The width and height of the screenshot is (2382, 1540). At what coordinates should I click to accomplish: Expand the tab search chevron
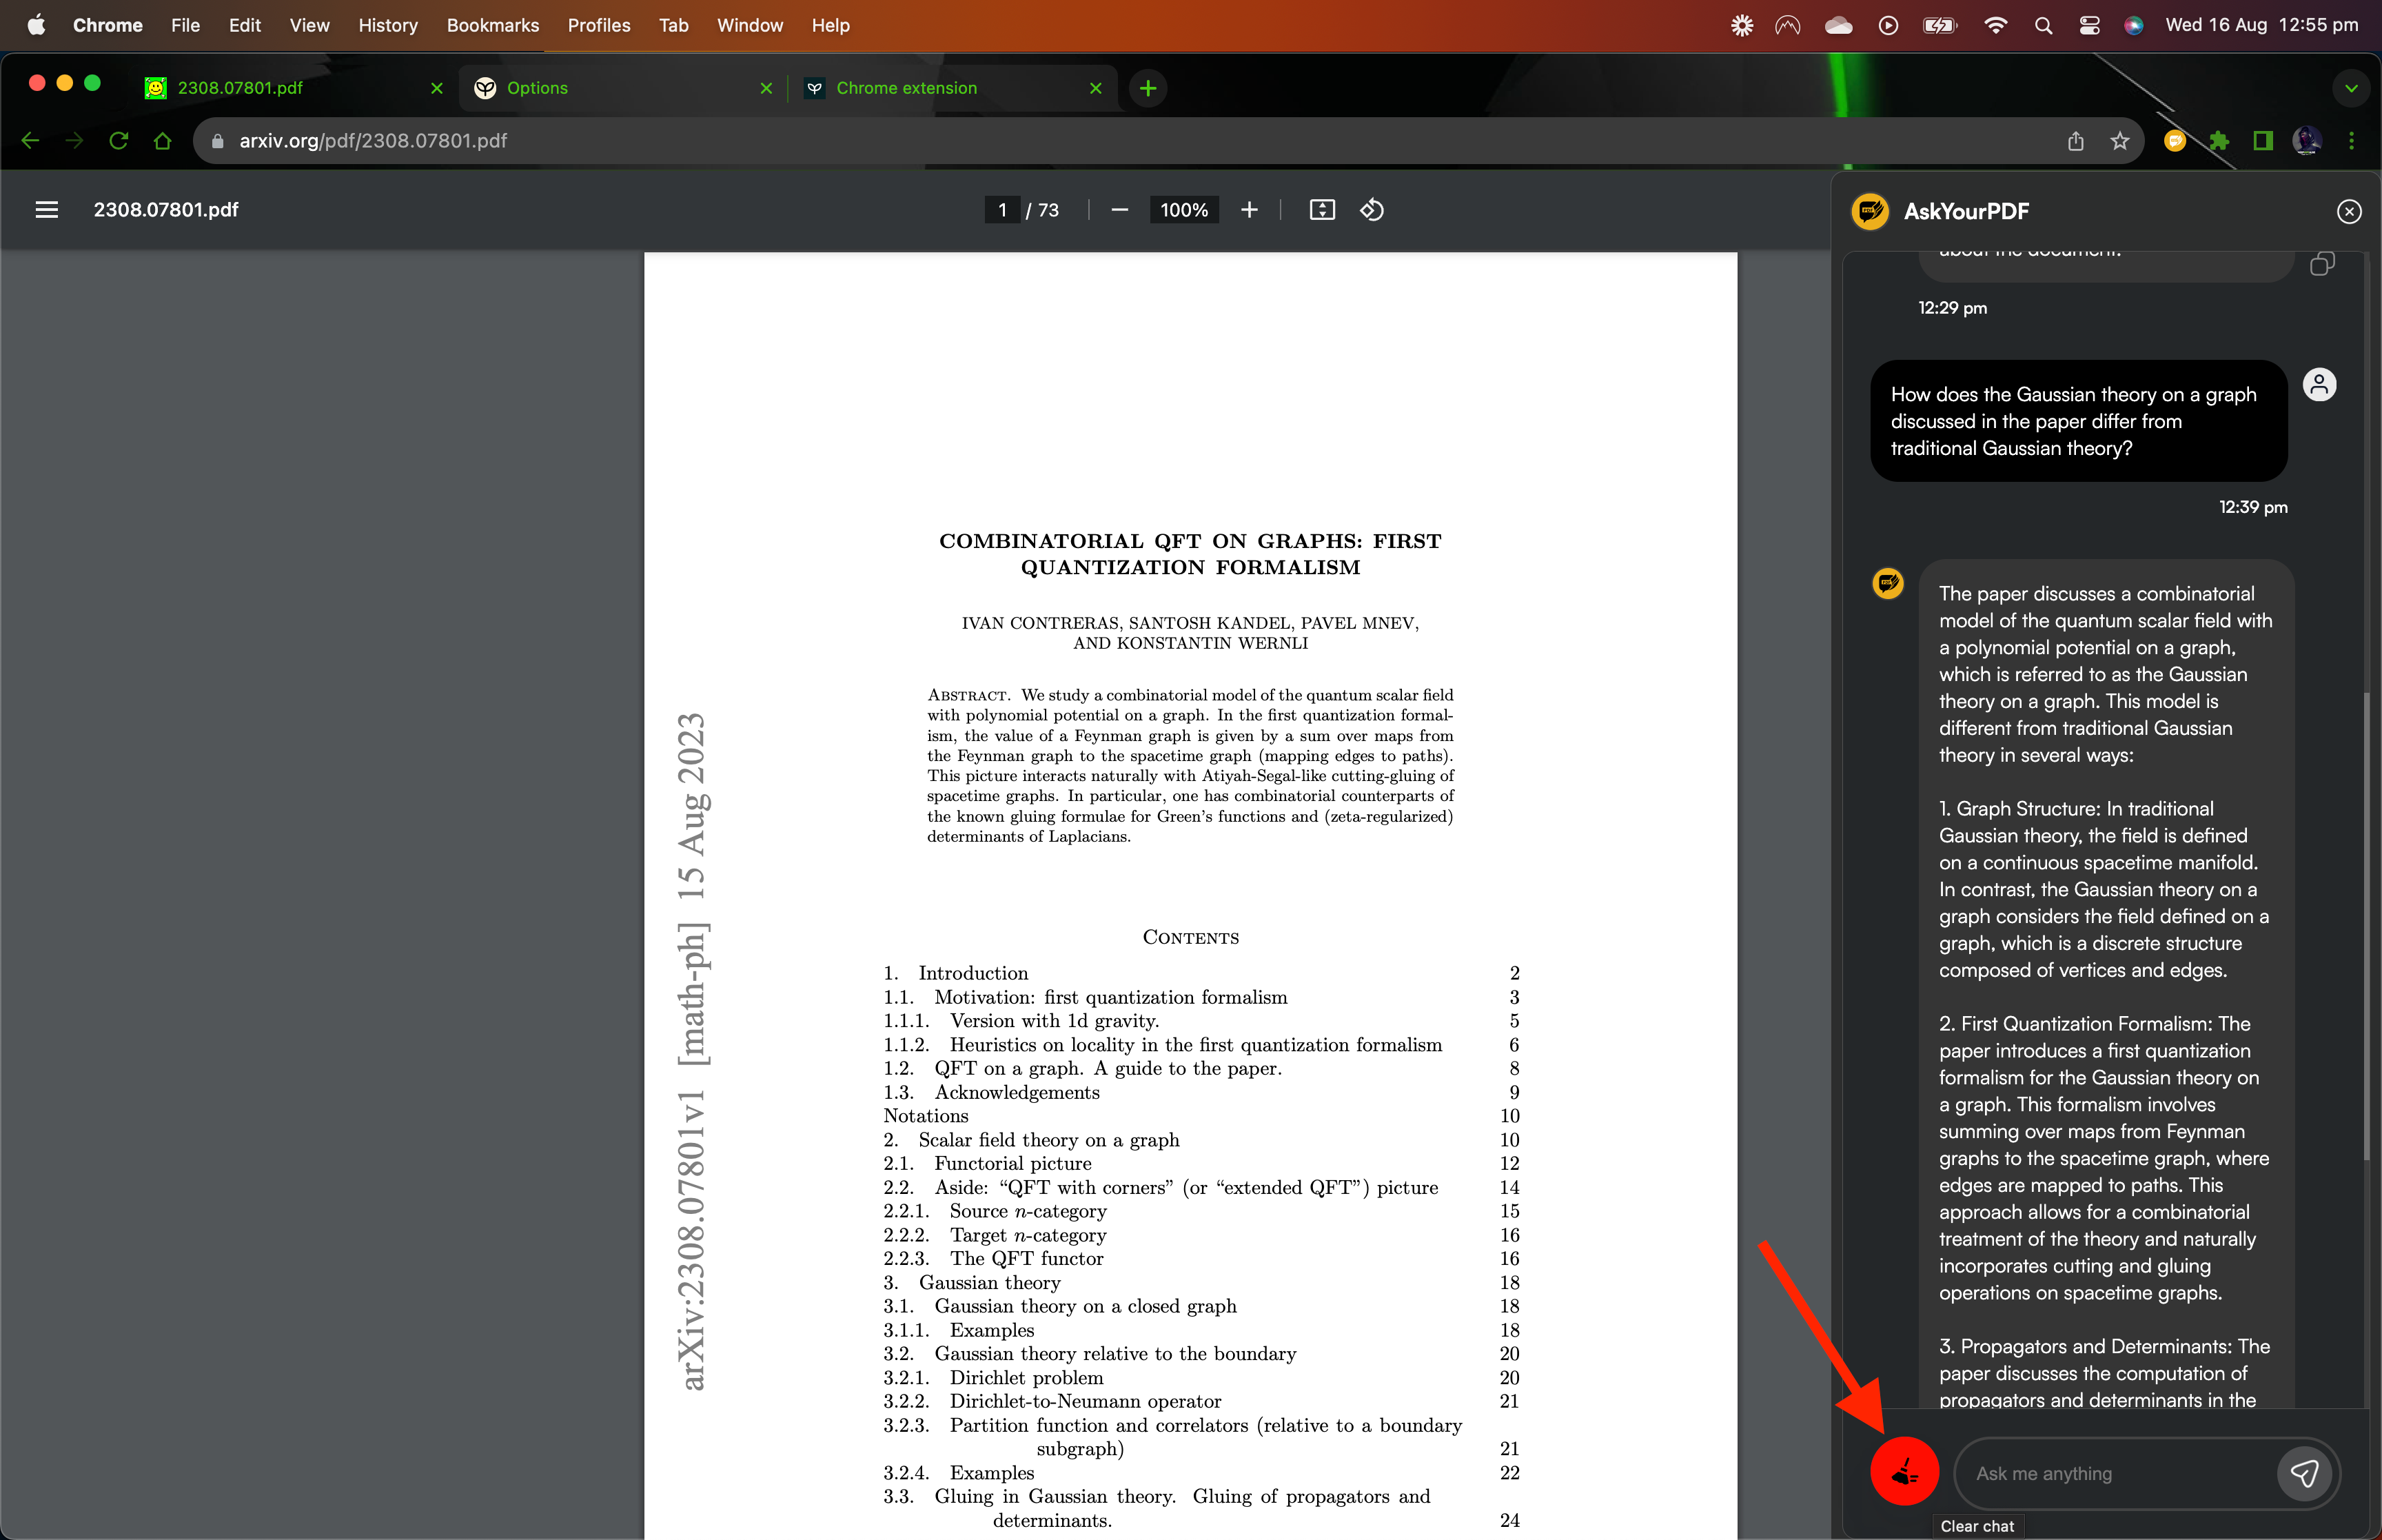coord(2351,88)
